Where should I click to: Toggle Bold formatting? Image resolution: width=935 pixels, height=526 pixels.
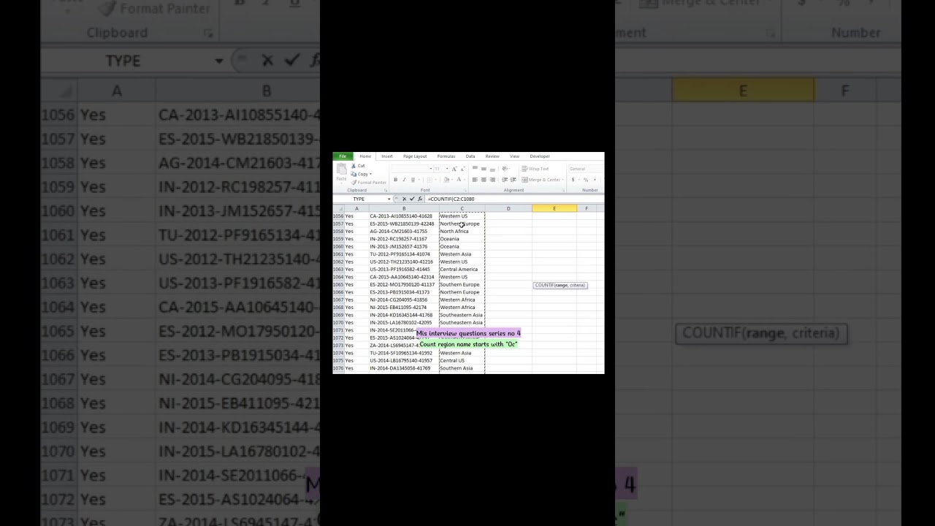click(x=395, y=180)
